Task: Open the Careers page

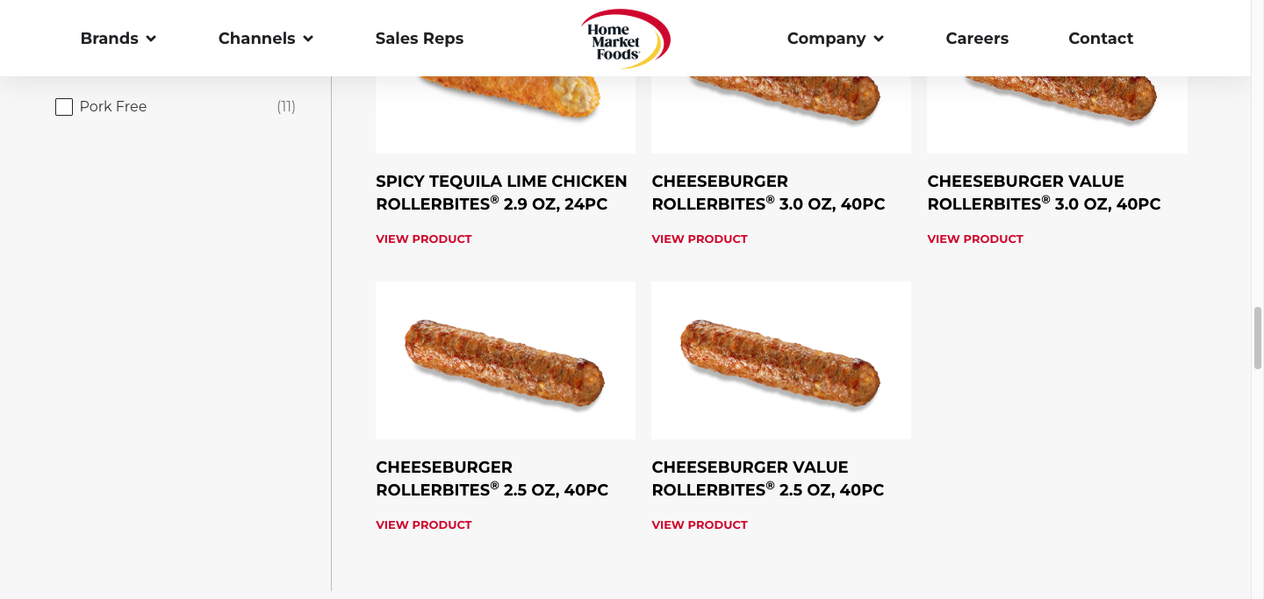Action: pos(977,39)
